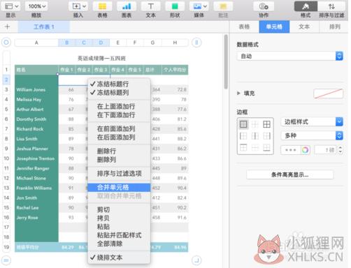Click the 批注 comment toolbar icon
The image size is (351, 268).
pyautogui.click(x=223, y=6)
